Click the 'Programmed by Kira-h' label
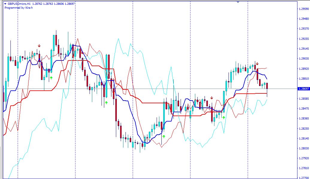 pyautogui.click(x=19, y=8)
